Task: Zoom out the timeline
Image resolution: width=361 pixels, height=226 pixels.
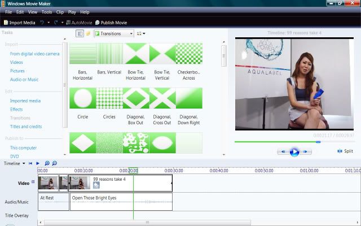Action: tap(55, 163)
